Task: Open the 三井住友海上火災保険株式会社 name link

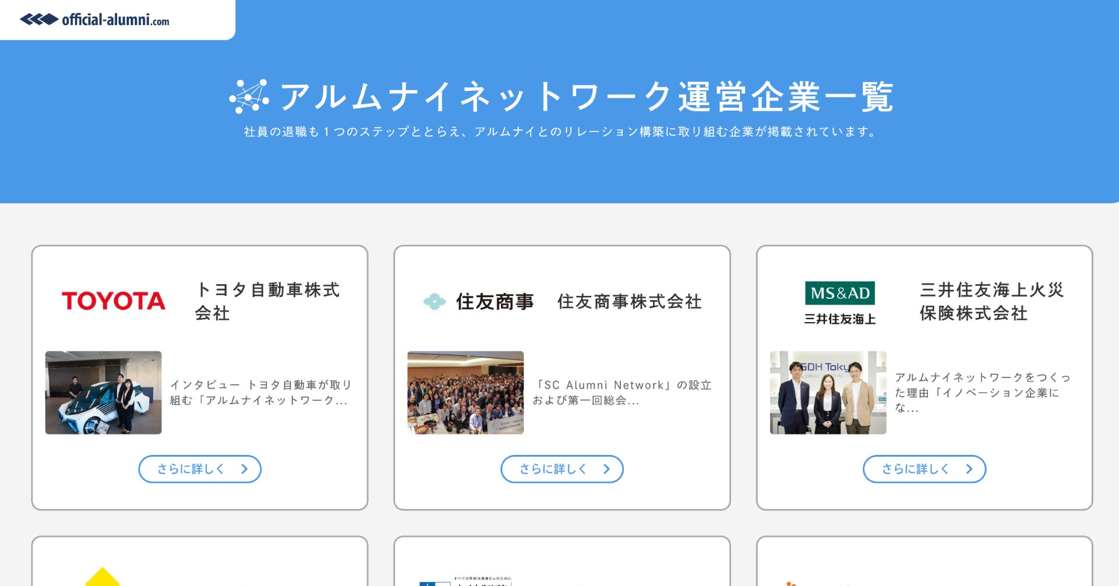Action: (x=991, y=301)
